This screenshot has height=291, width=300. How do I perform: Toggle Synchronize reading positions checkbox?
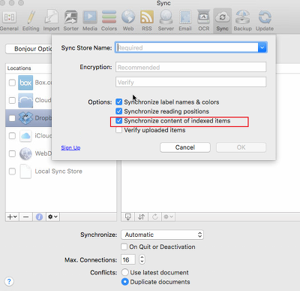(119, 111)
